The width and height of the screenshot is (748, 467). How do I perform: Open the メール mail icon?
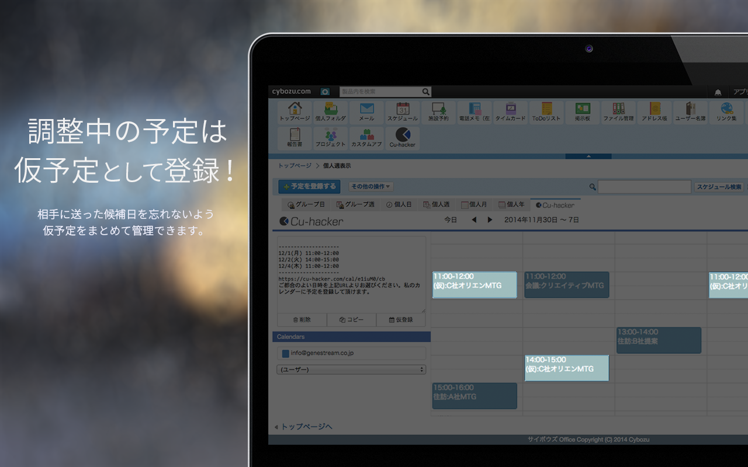[x=366, y=112]
